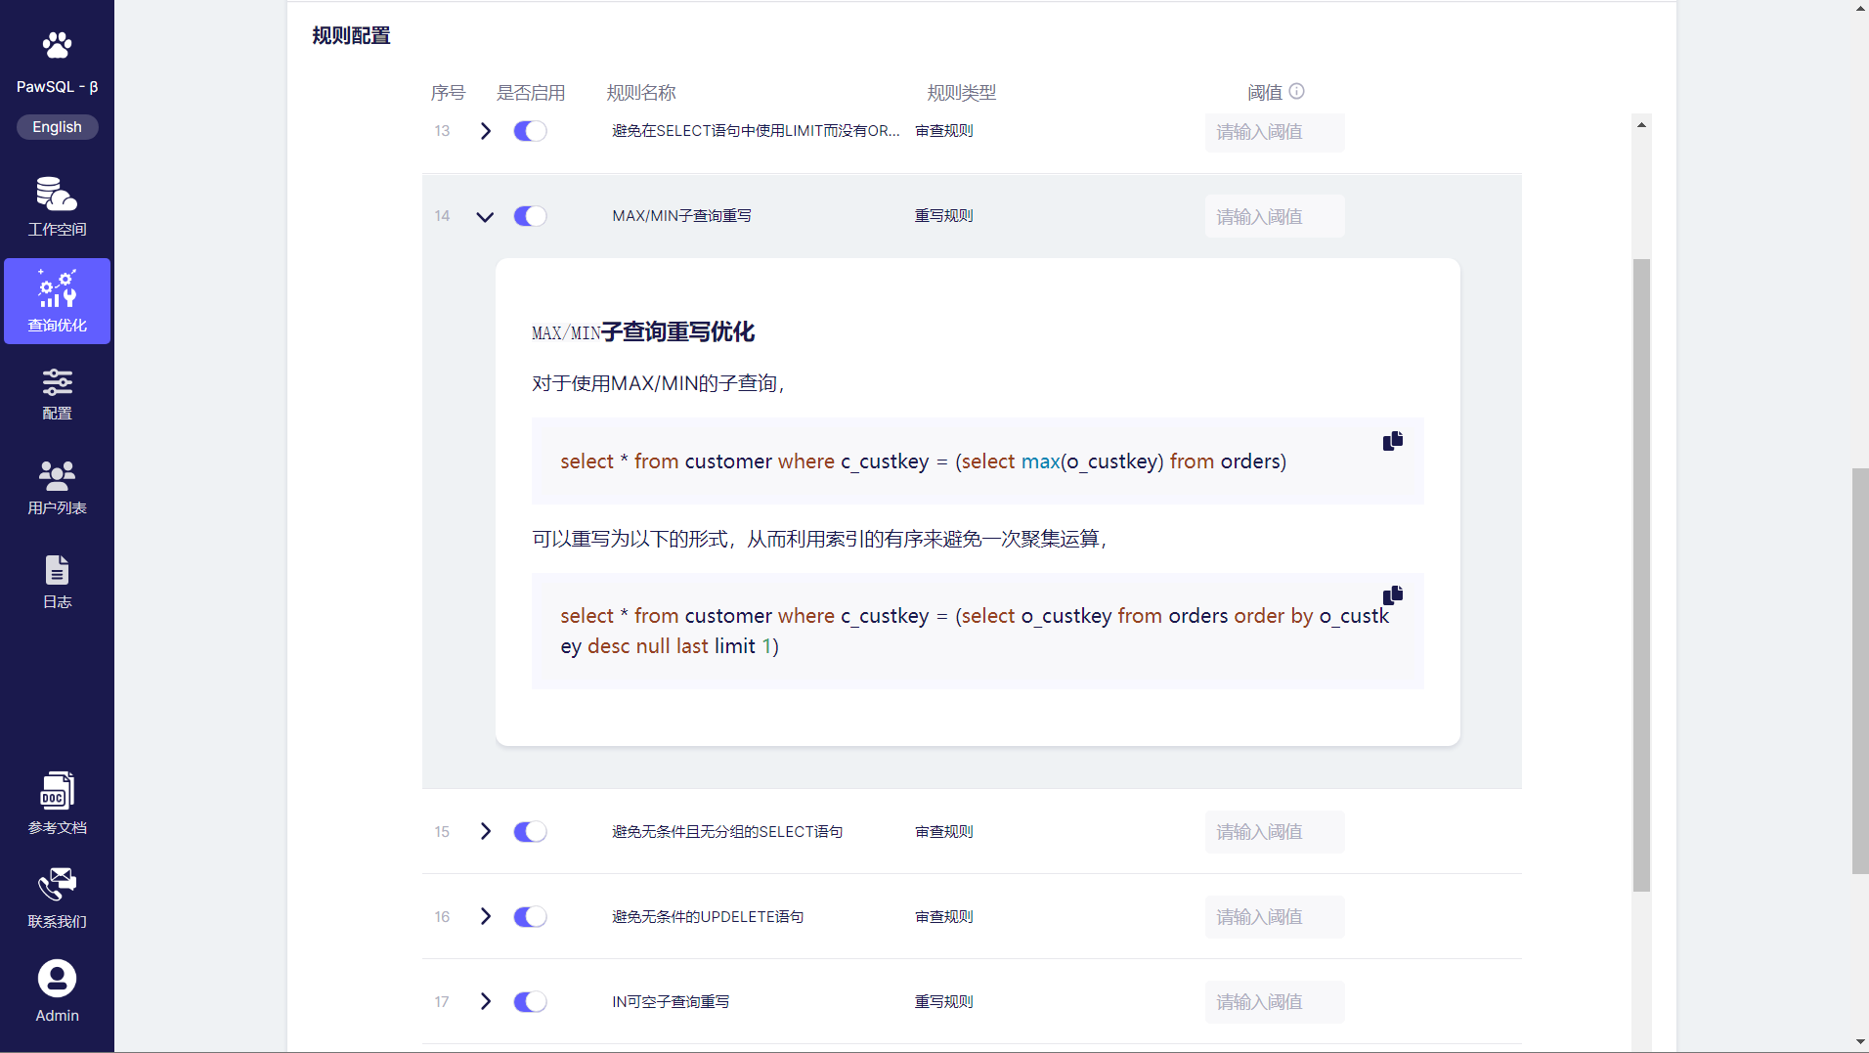Screen dimensions: 1869x1053
Task: Click the 阈值 info help icon
Action: [1296, 92]
